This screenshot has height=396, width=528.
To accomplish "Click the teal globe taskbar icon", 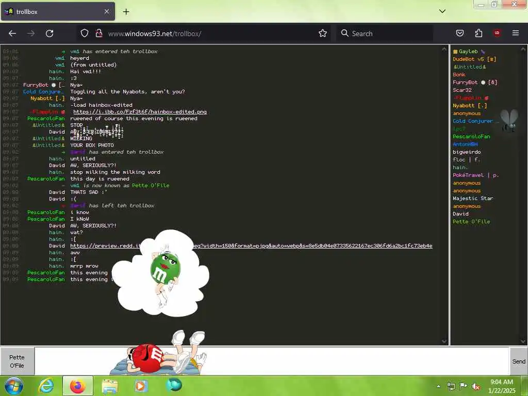I will [x=174, y=385].
